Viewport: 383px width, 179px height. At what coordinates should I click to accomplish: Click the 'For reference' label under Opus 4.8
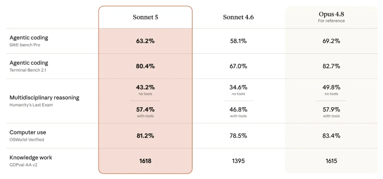[331, 21]
